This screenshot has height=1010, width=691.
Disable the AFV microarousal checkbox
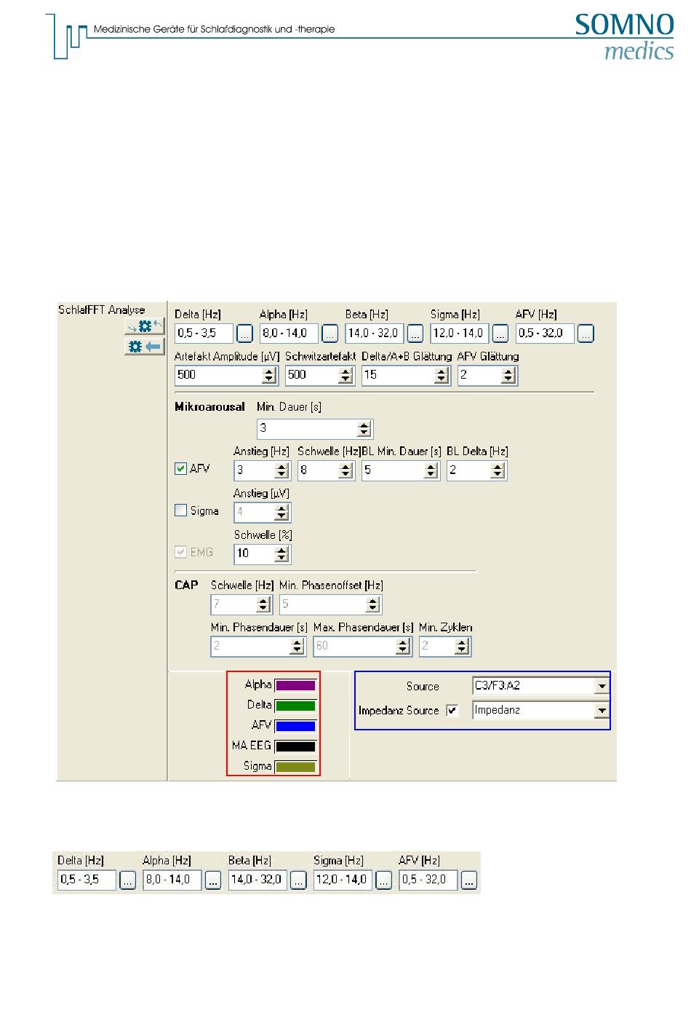click(181, 469)
